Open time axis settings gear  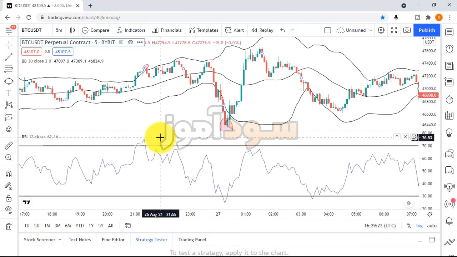point(430,214)
